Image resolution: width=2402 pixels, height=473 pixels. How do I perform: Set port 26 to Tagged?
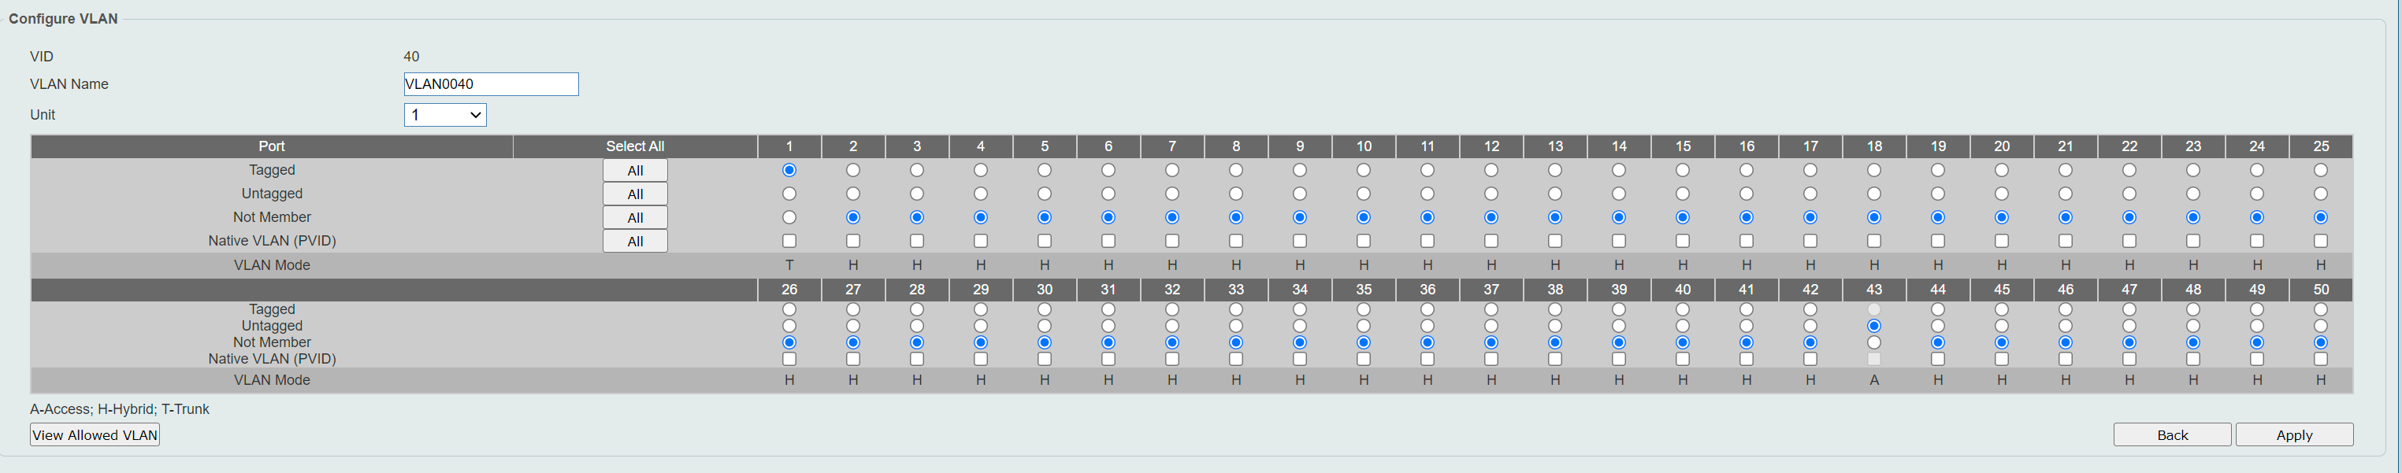789,309
